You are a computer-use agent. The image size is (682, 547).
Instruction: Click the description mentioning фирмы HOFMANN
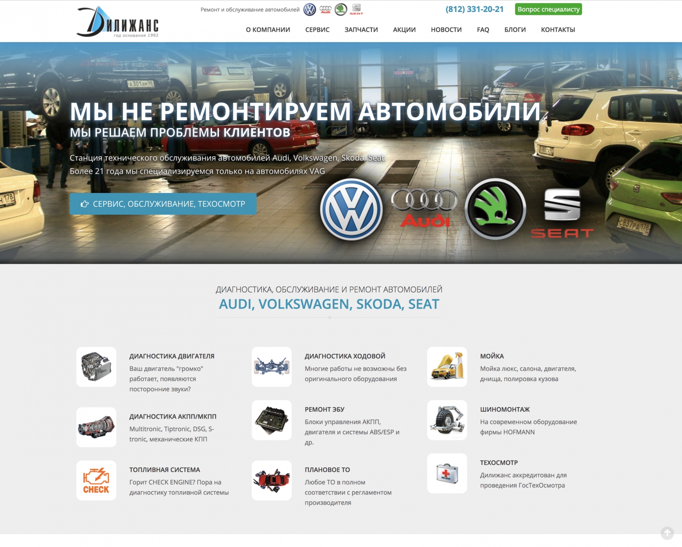(529, 427)
